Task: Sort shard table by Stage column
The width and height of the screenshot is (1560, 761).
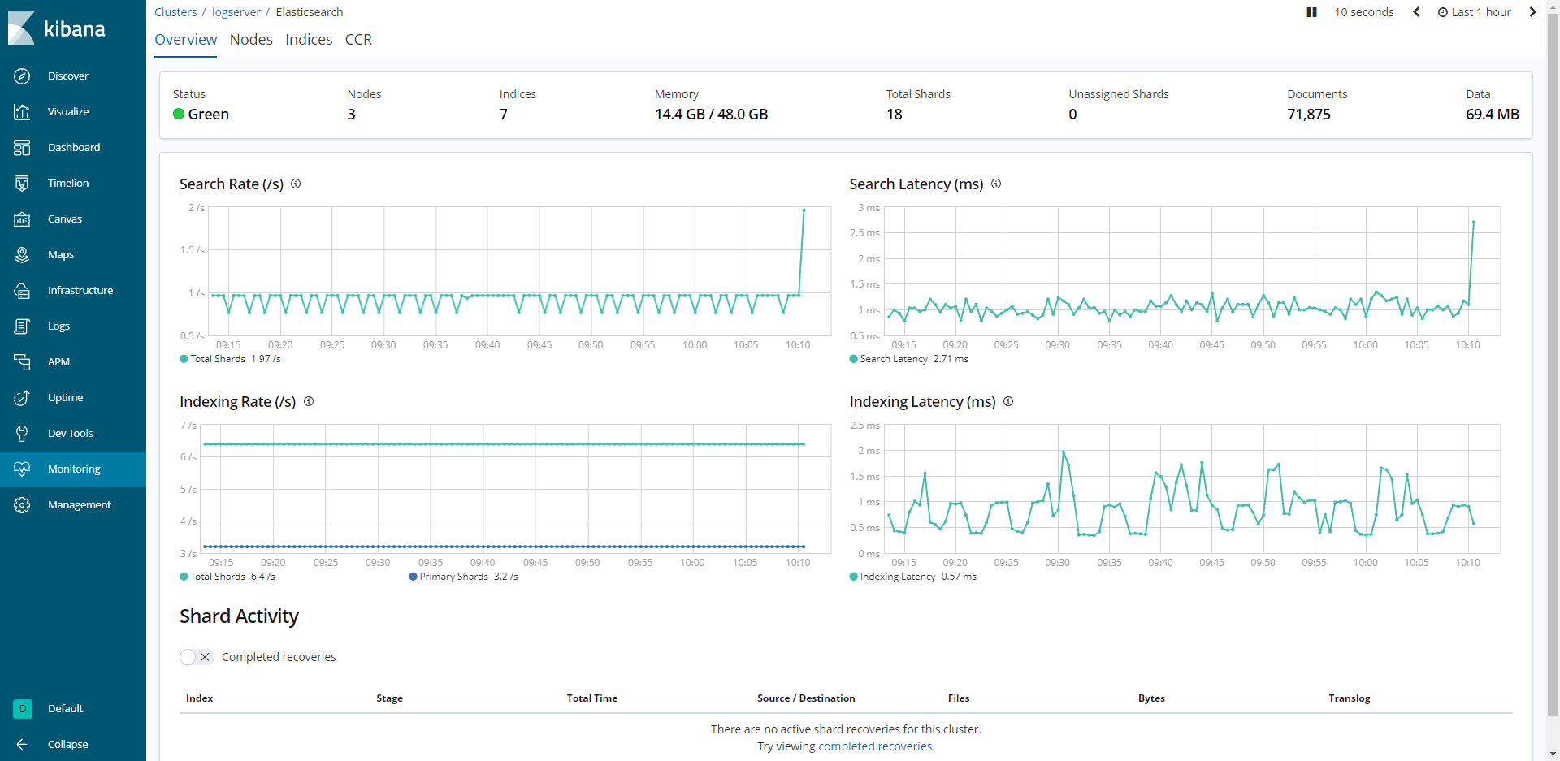Action: pyautogui.click(x=390, y=698)
